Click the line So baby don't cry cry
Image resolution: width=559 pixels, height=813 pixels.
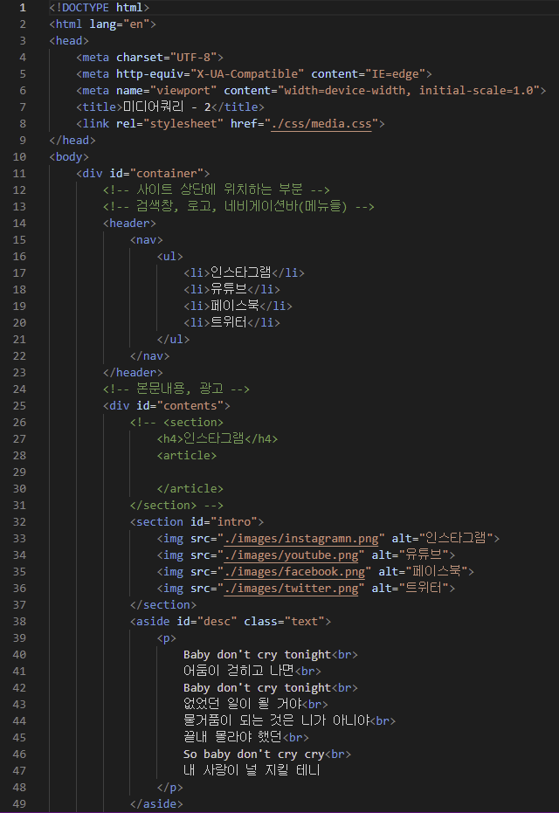(253, 754)
